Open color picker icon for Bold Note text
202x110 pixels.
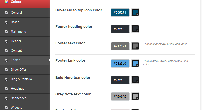tap(135, 80)
